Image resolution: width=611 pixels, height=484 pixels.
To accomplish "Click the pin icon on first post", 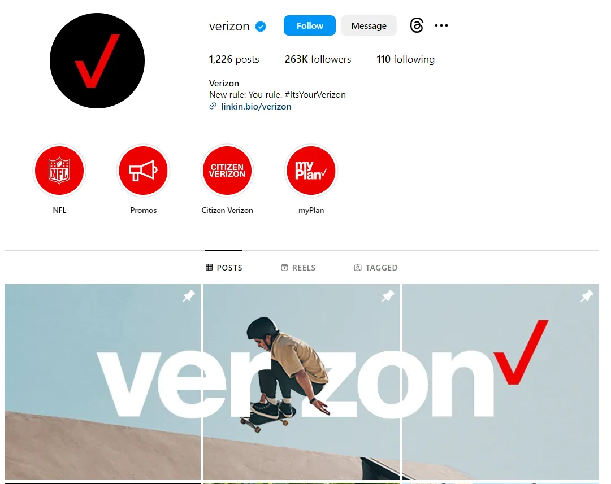I will pos(189,296).
